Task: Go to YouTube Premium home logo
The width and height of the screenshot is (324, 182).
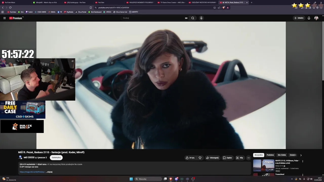Action: pyautogui.click(x=16, y=18)
